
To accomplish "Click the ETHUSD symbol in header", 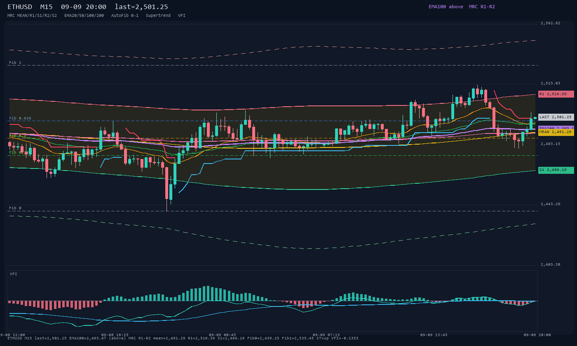I will point(20,7).
